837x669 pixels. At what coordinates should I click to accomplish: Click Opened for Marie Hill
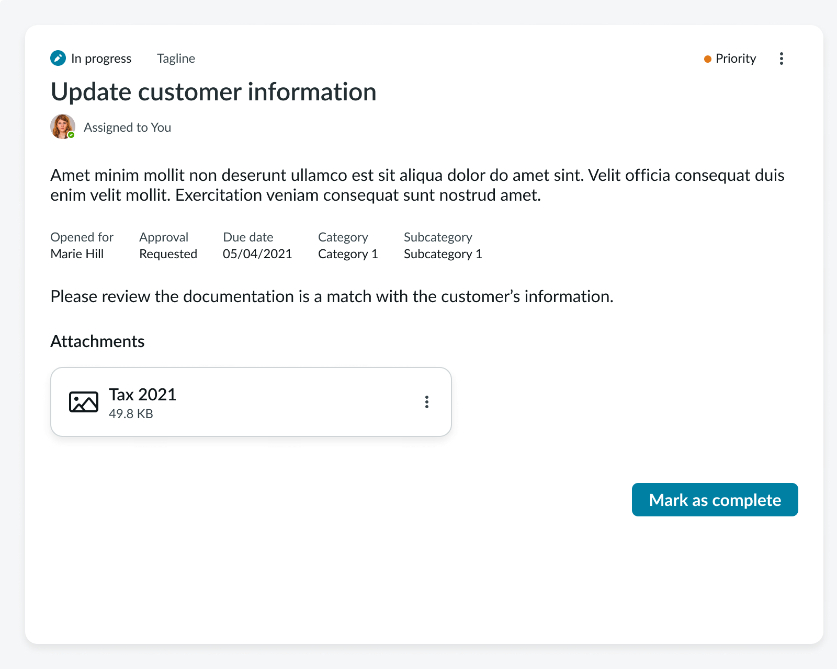pos(77,254)
